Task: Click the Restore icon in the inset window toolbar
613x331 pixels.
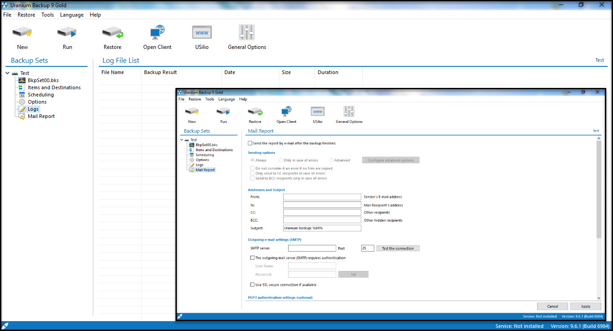Action: click(255, 112)
